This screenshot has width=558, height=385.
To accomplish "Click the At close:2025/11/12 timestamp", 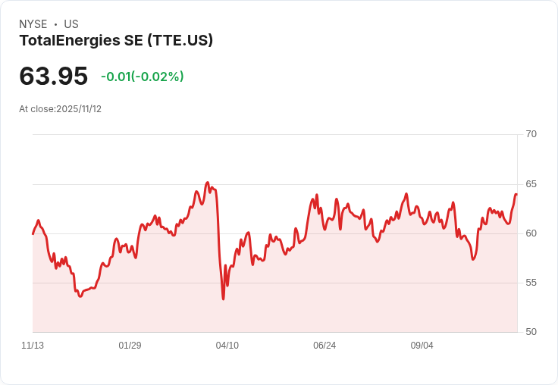I will pyautogui.click(x=60, y=109).
